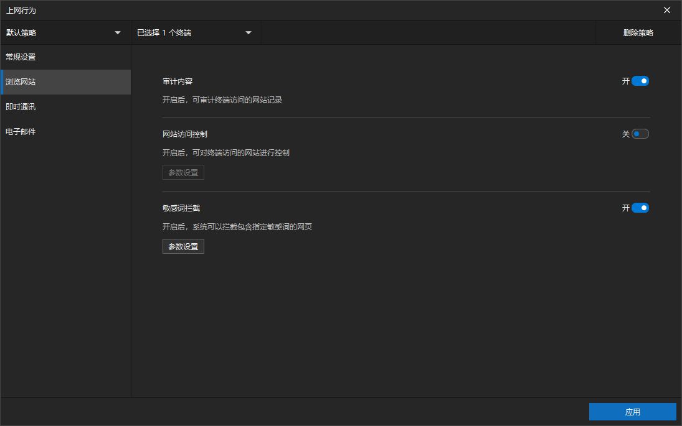Click the 上网行为 window title

coord(21,11)
